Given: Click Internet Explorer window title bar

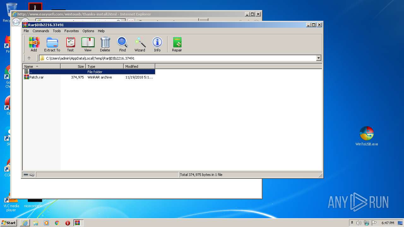Looking at the screenshot, I should pyautogui.click(x=136, y=14).
